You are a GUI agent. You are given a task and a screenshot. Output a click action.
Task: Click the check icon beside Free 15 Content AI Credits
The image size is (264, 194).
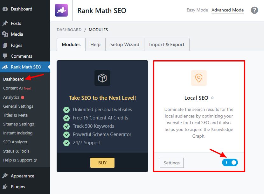point(66,118)
